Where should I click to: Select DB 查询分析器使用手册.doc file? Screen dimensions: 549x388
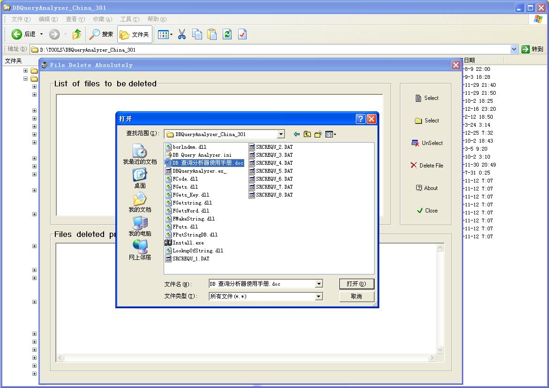[x=204, y=163]
